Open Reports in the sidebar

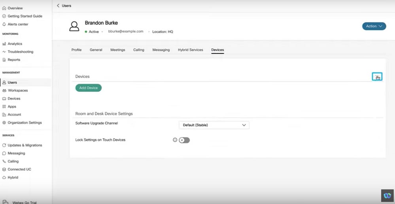point(11,60)
